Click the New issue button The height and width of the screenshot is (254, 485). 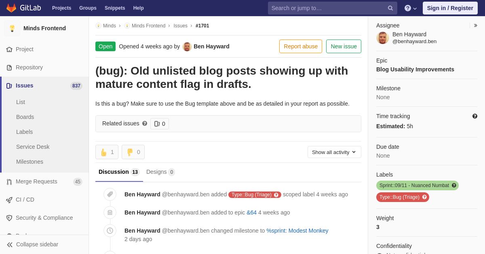(344, 46)
